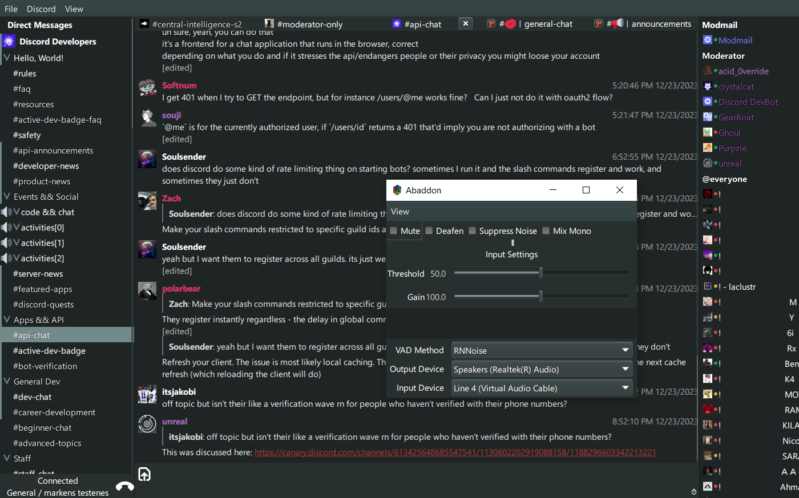Collapse the Hello, World! category
This screenshot has width=799, height=498.
7,58
